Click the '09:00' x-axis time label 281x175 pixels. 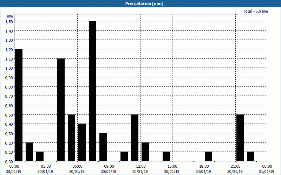click(x=109, y=167)
